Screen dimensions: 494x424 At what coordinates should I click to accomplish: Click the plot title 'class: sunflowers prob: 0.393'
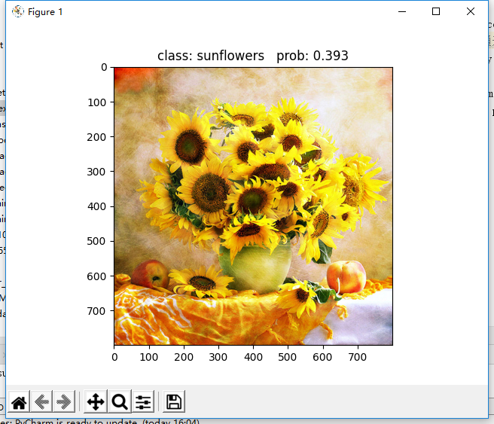click(253, 56)
